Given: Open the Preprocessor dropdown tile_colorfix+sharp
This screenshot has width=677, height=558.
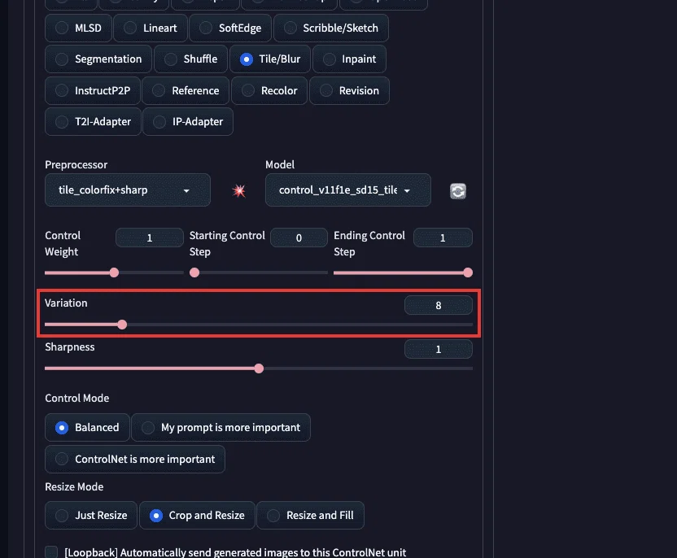Looking at the screenshot, I should click(x=128, y=190).
